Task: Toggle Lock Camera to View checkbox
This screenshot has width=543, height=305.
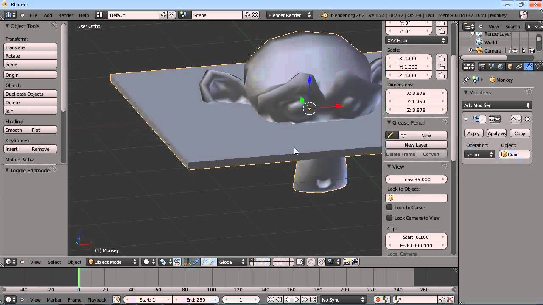Action: click(x=389, y=218)
